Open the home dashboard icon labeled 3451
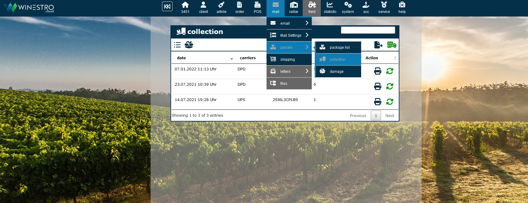The height and width of the screenshot is (203, 528). pyautogui.click(x=185, y=8)
